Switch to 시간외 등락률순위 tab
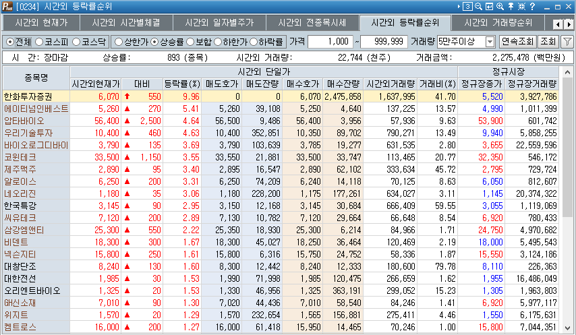 (405, 23)
